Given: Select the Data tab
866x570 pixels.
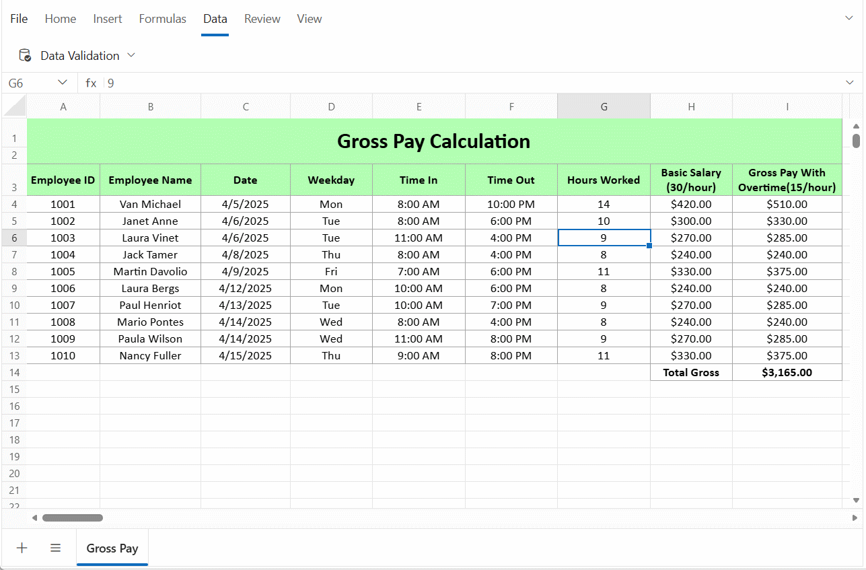Looking at the screenshot, I should point(215,19).
